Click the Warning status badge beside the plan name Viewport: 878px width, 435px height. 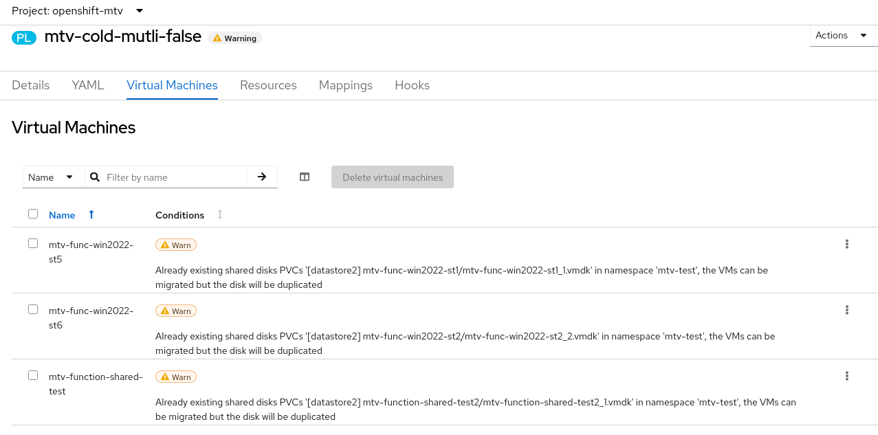pos(235,38)
